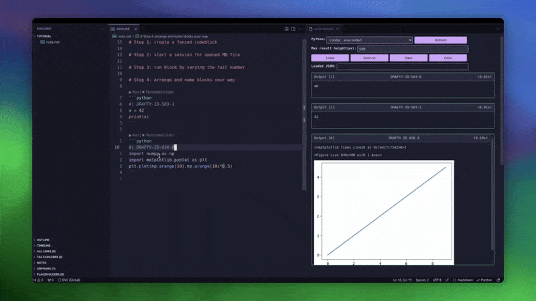Expand the NOTES section
The height and width of the screenshot is (301, 536).
tap(42, 263)
